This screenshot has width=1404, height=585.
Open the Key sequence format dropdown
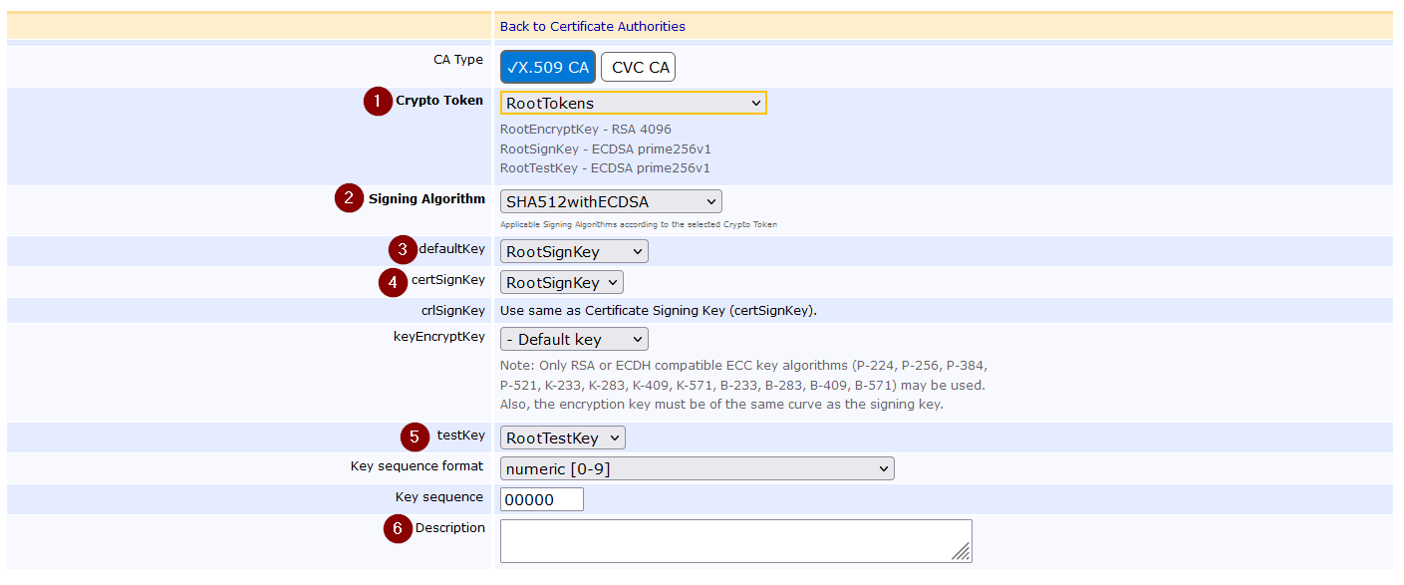pyautogui.click(x=697, y=468)
